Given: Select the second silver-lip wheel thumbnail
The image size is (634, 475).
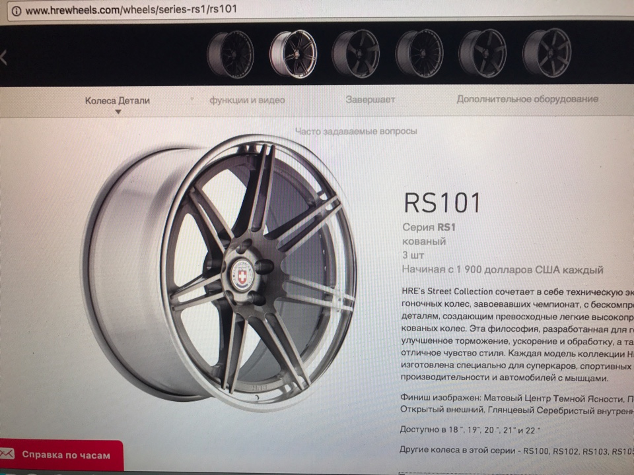Looking at the screenshot, I should pyautogui.click(x=293, y=53).
